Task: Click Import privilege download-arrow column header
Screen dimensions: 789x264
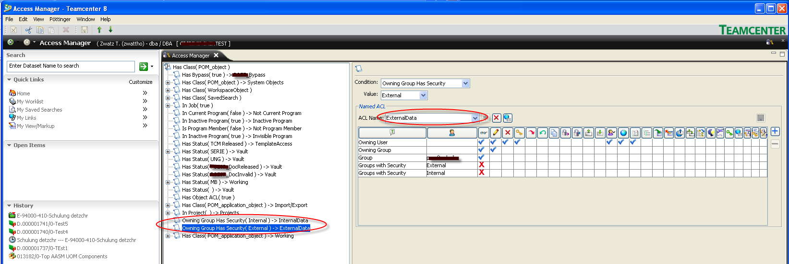Action: tap(600, 133)
